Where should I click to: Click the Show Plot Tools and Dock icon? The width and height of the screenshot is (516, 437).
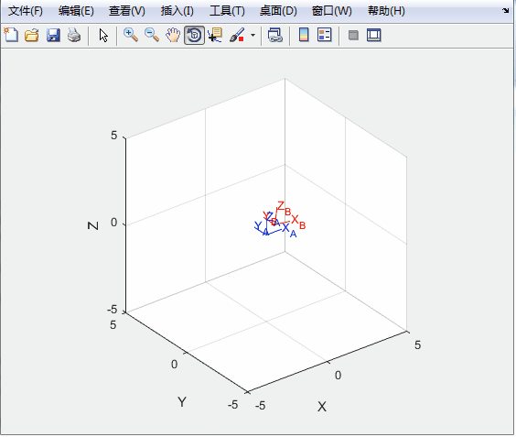374,35
